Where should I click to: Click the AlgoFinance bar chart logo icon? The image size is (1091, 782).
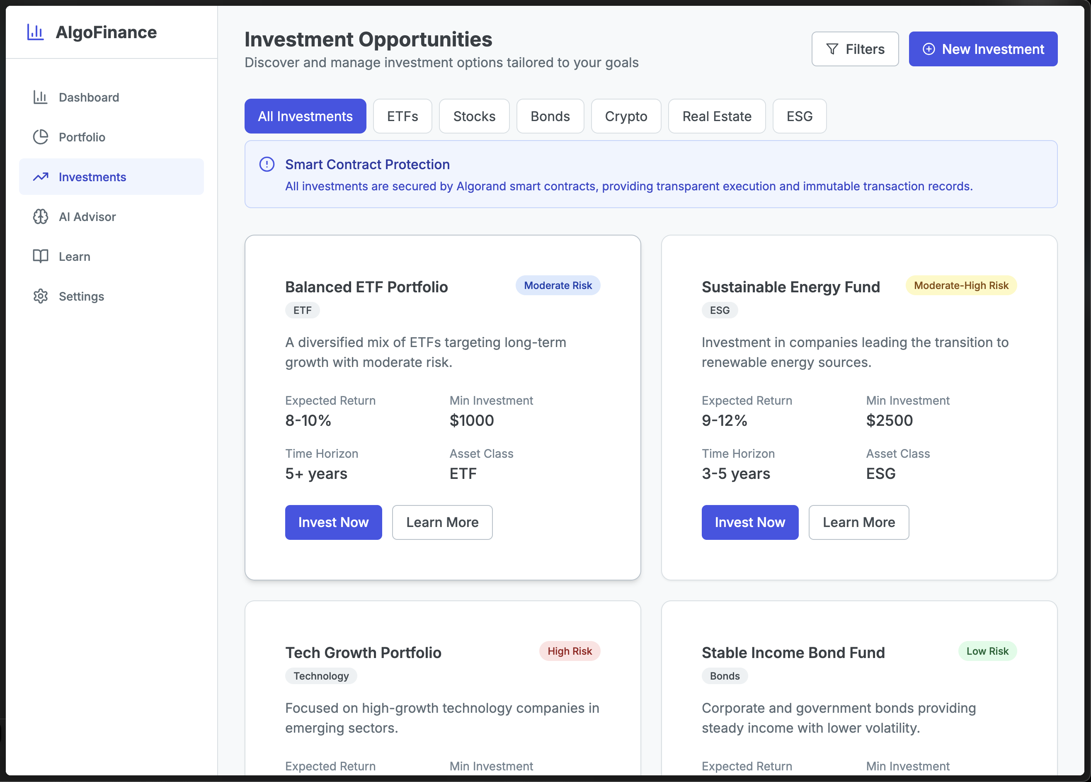[x=35, y=32]
